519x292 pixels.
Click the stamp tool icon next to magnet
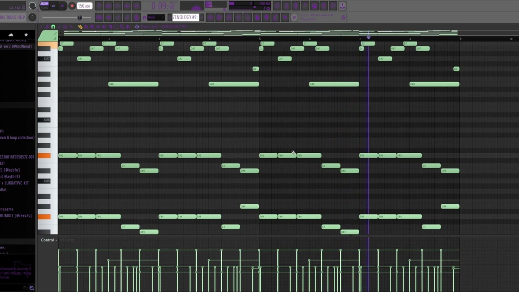pyautogui.click(x=59, y=27)
